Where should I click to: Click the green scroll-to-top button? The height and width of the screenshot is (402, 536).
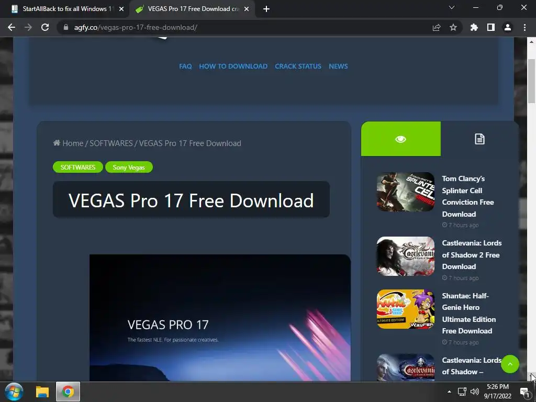click(510, 364)
